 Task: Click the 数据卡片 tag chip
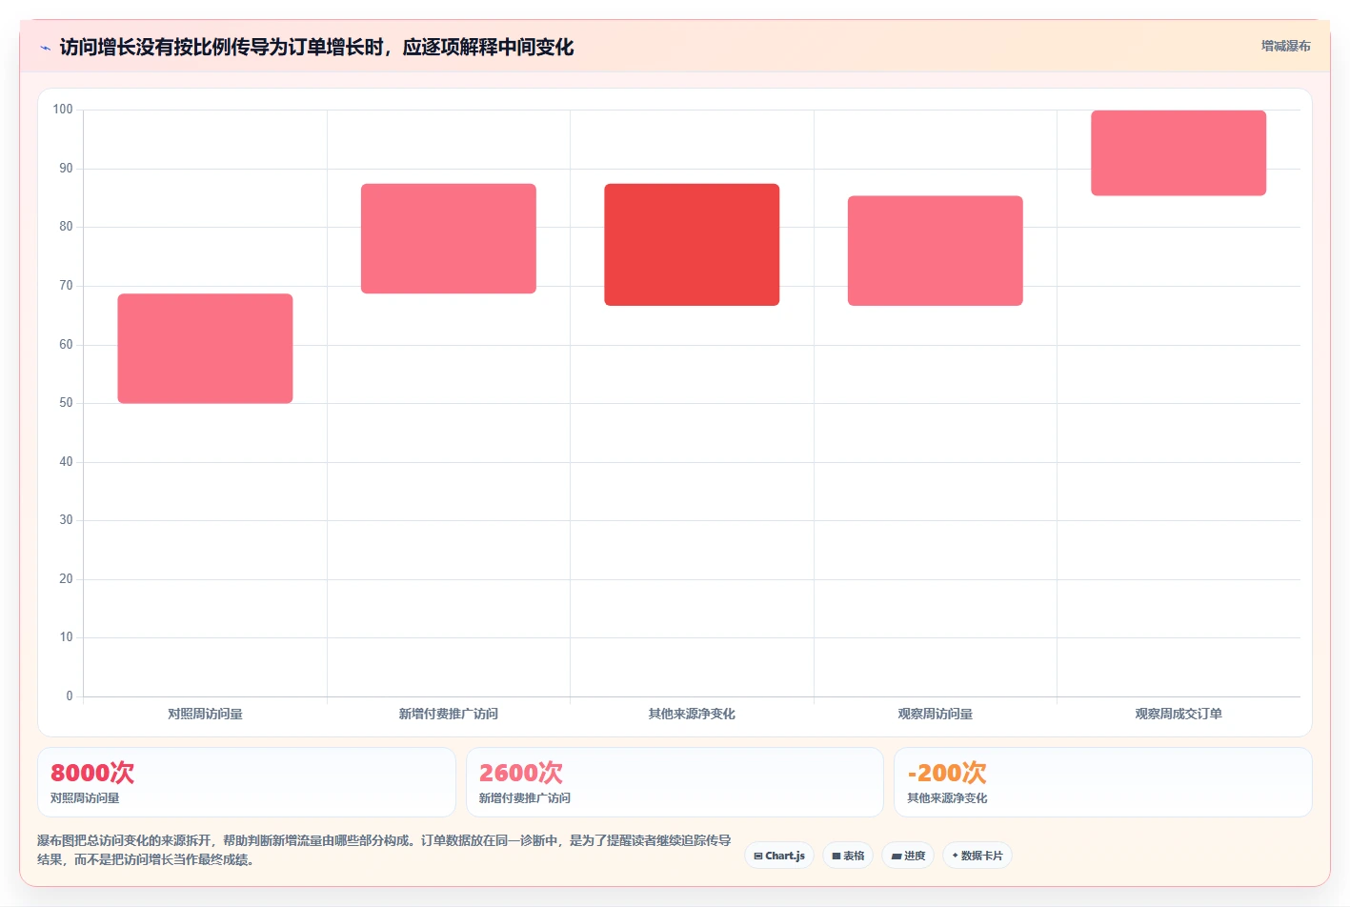click(x=977, y=856)
